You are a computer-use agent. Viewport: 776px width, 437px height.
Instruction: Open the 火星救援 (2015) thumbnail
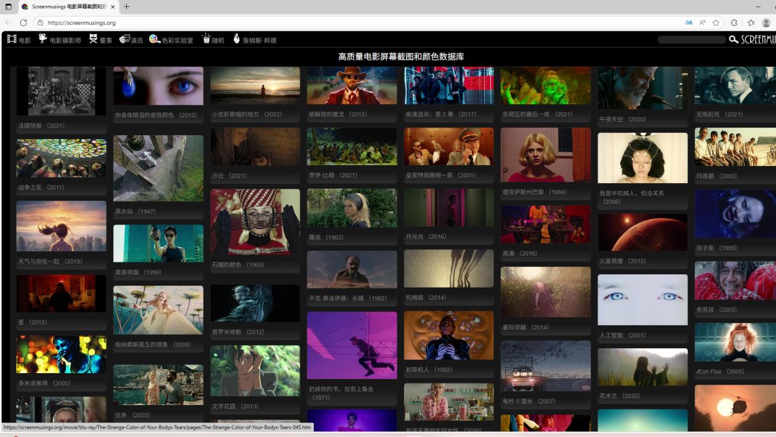(x=643, y=232)
